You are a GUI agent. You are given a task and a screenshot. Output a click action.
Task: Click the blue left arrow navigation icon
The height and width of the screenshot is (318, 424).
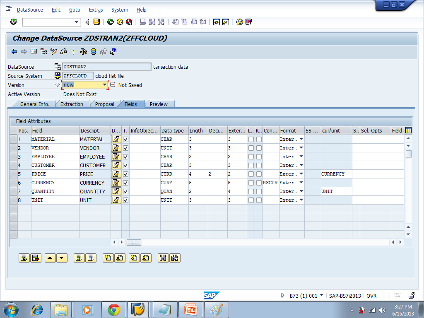14,51
